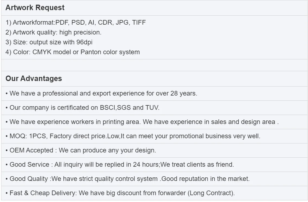The height and width of the screenshot is (202, 308).
Task: Click the empty row above Our Advantages
Action: coord(154,65)
